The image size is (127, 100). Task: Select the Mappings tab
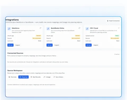point(24,77)
